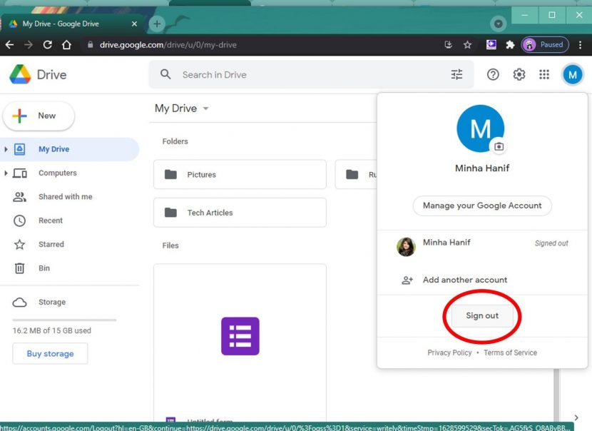The width and height of the screenshot is (592, 431).
Task: Click the New button
Action: 39,116
